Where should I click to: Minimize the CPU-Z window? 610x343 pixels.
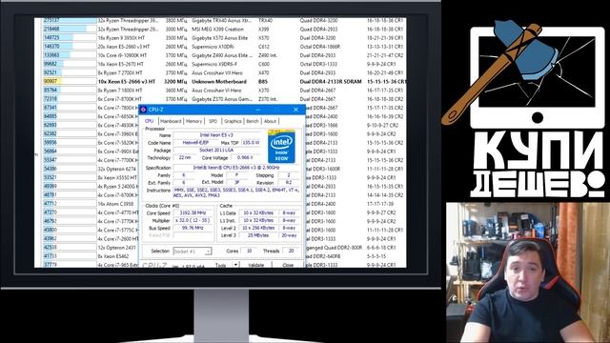(x=258, y=110)
